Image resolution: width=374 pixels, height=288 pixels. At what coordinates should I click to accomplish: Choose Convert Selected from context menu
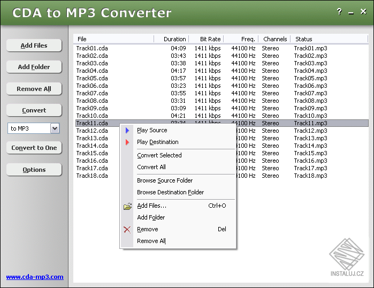tap(159, 155)
